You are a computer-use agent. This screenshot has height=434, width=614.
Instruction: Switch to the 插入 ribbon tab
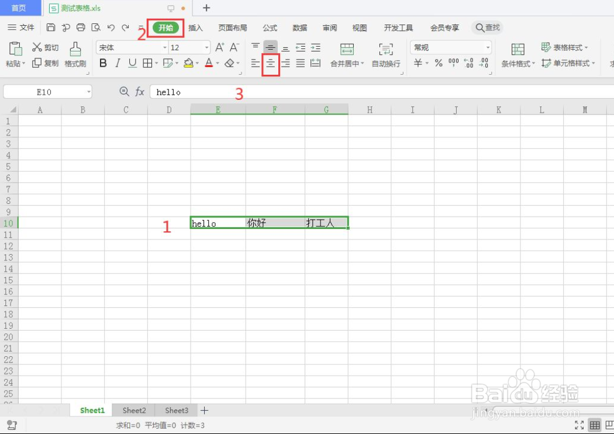(x=195, y=27)
